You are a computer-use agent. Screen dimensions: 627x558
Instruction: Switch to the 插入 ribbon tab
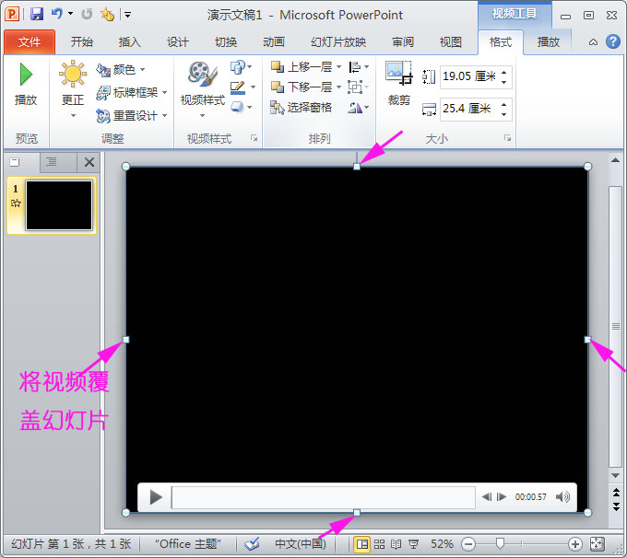click(x=130, y=42)
